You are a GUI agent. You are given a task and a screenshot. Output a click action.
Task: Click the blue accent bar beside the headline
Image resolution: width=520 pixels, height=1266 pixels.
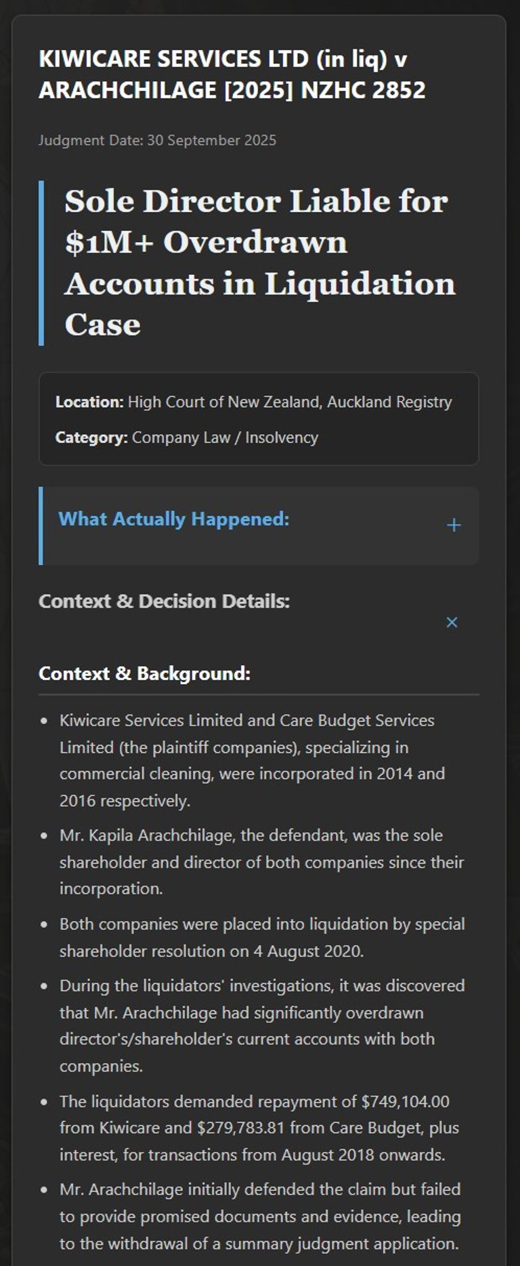[x=41, y=262]
